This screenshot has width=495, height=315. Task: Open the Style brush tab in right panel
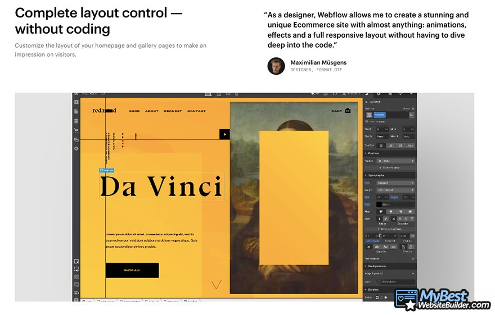point(367,94)
